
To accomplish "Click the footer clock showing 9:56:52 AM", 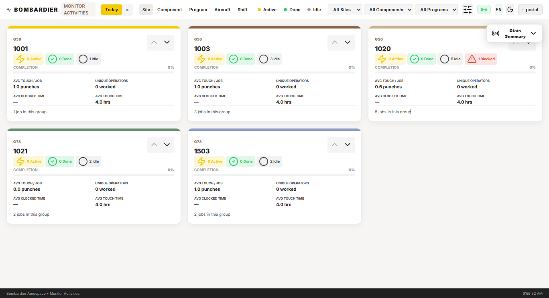I will [533, 294].
